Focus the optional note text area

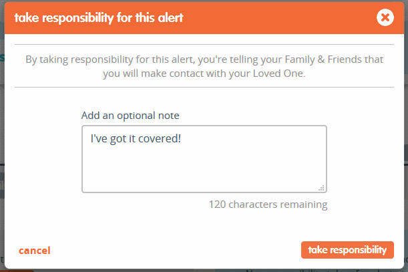(204, 159)
